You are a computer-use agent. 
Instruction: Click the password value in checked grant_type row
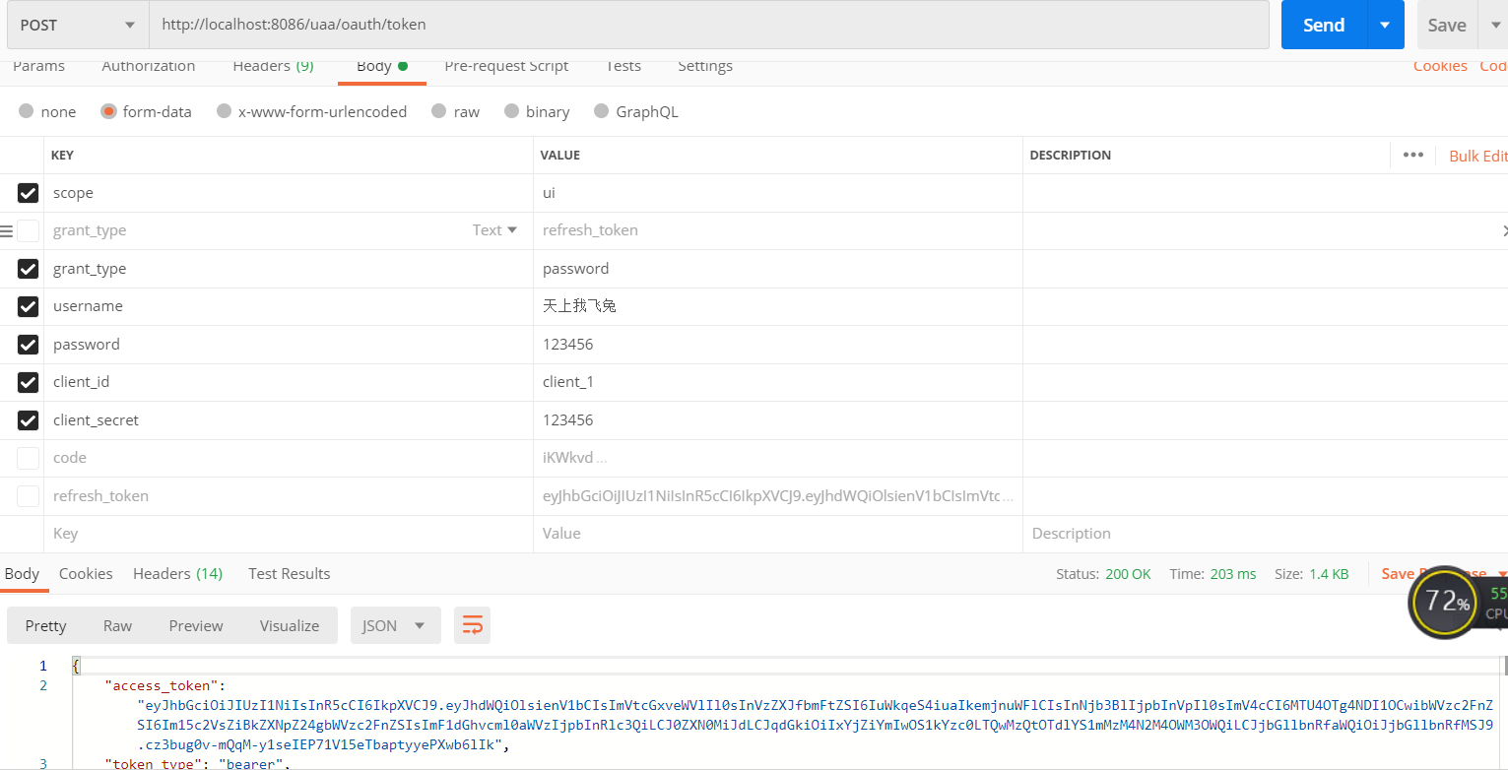575,269
